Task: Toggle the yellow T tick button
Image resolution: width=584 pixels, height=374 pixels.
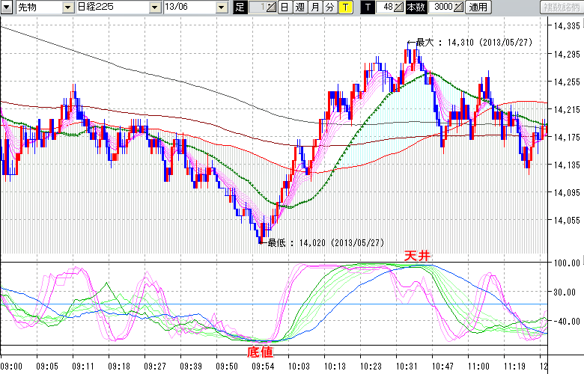Action: 344,7
